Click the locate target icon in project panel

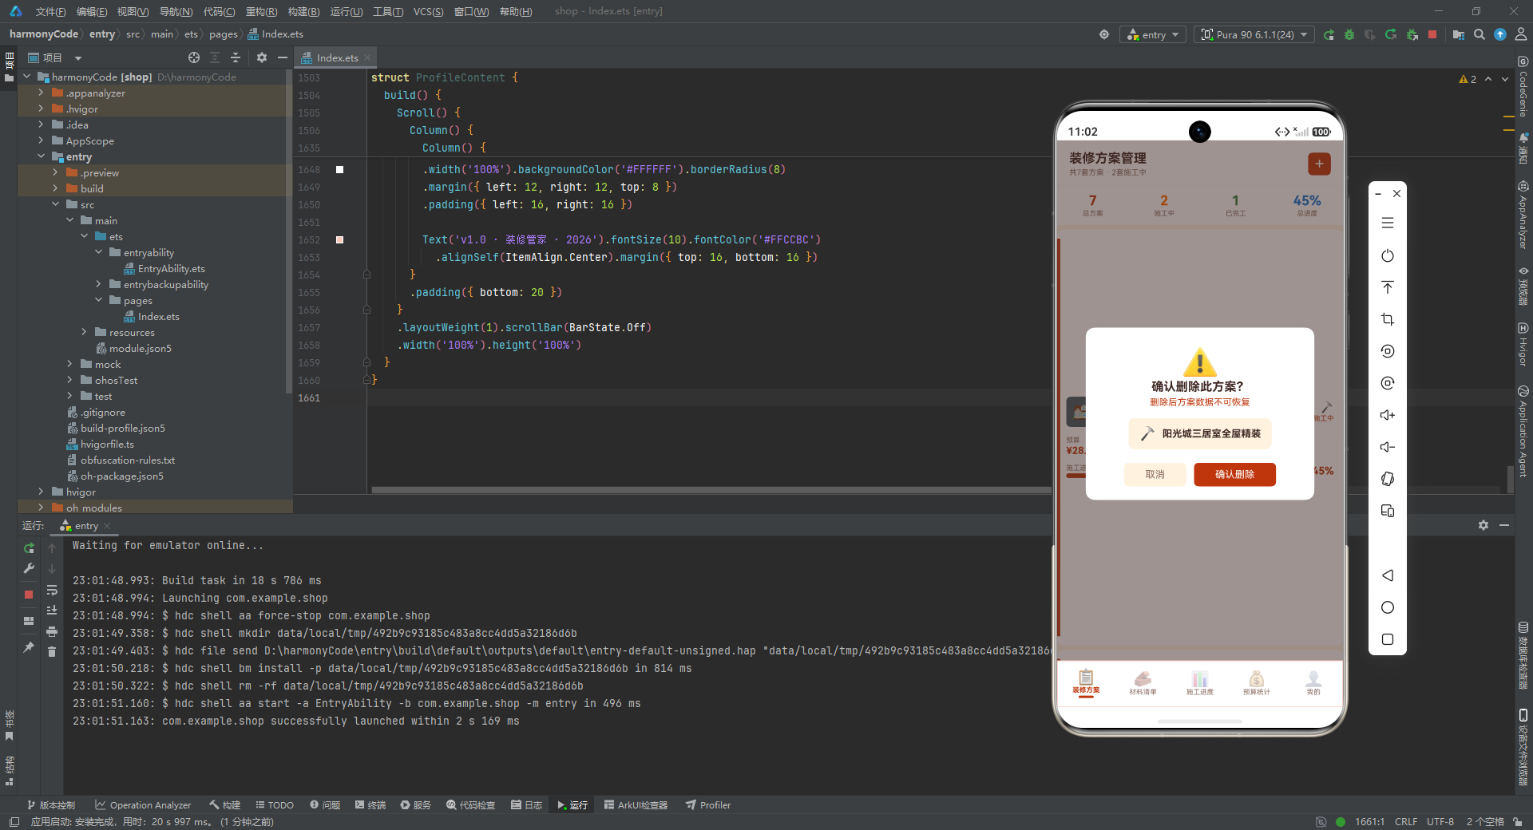(x=194, y=57)
